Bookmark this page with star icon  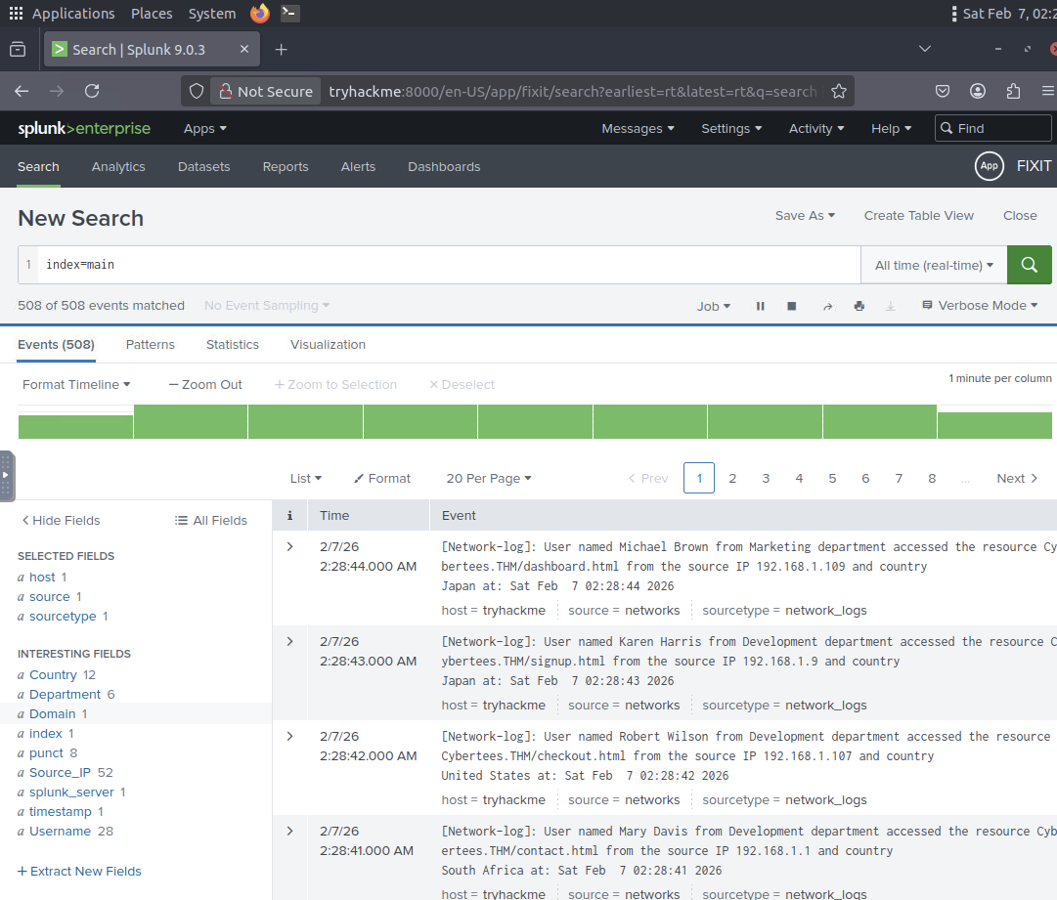838,91
